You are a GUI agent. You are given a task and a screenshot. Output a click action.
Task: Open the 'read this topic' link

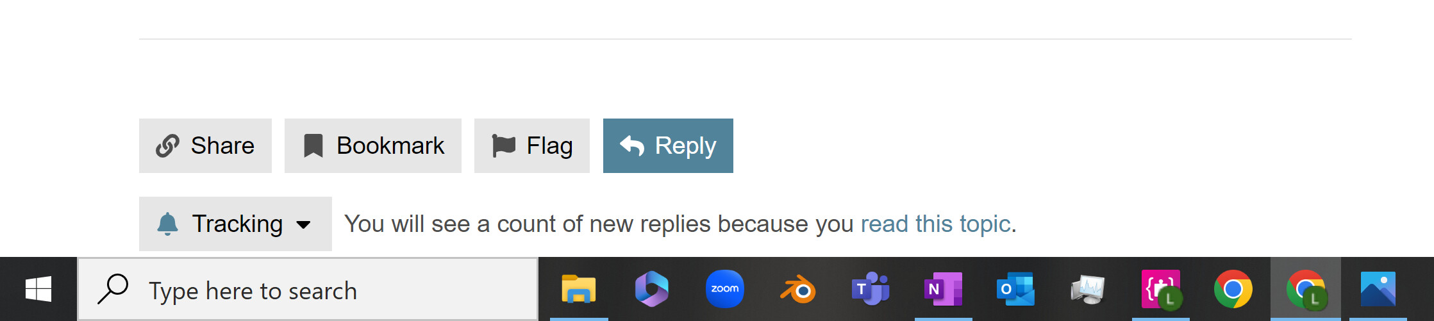click(935, 224)
